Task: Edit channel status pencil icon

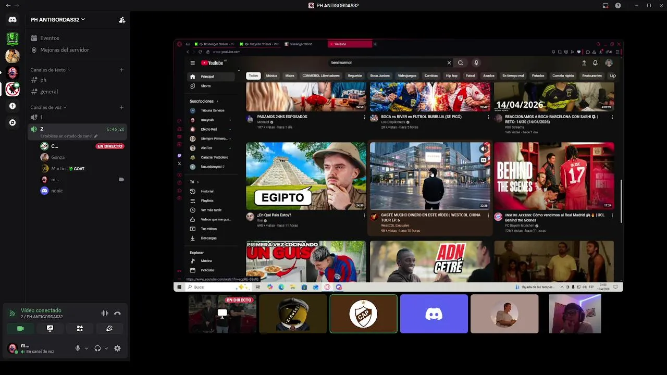Action: [x=96, y=136]
